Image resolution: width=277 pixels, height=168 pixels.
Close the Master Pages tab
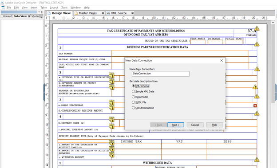coord(103,13)
